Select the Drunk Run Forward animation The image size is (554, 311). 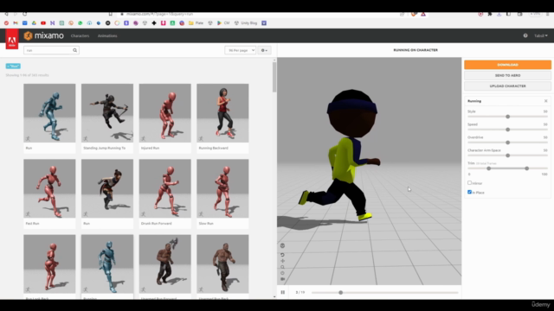click(165, 194)
